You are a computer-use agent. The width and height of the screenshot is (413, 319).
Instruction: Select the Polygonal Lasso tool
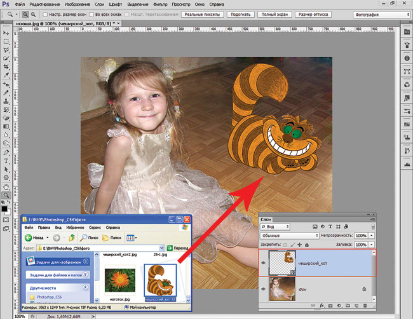(x=6, y=50)
